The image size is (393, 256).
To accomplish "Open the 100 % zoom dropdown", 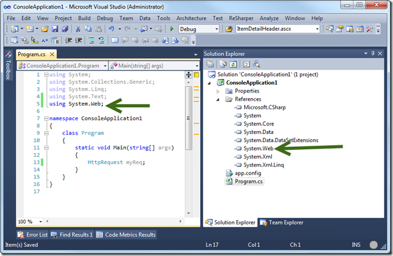I will click(x=41, y=221).
